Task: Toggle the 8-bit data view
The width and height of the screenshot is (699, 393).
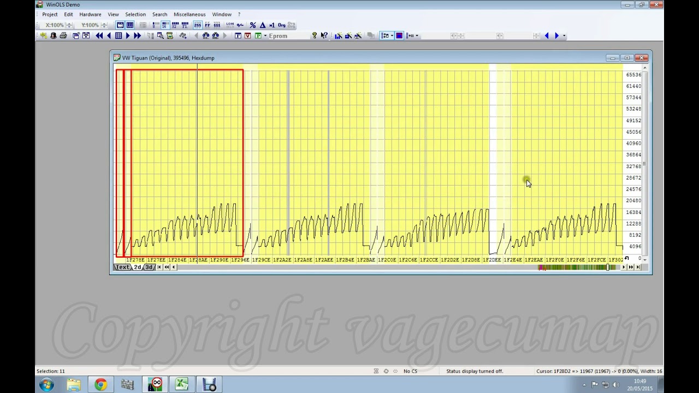Action: pyautogui.click(x=156, y=25)
